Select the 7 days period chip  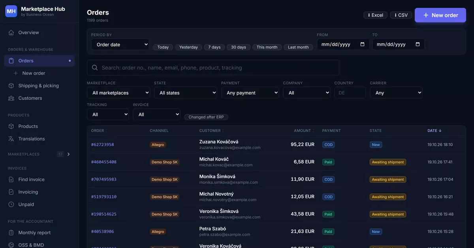click(214, 47)
